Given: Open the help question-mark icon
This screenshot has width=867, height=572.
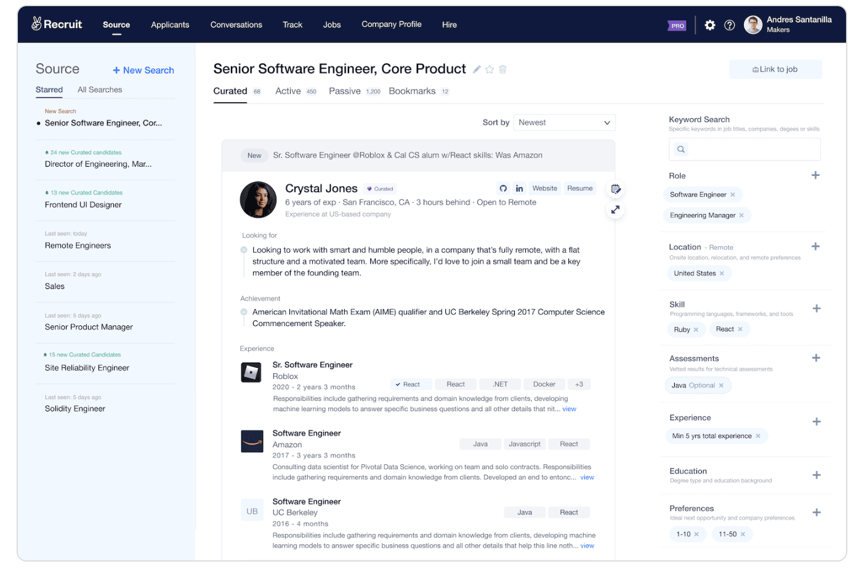Looking at the screenshot, I should [730, 25].
